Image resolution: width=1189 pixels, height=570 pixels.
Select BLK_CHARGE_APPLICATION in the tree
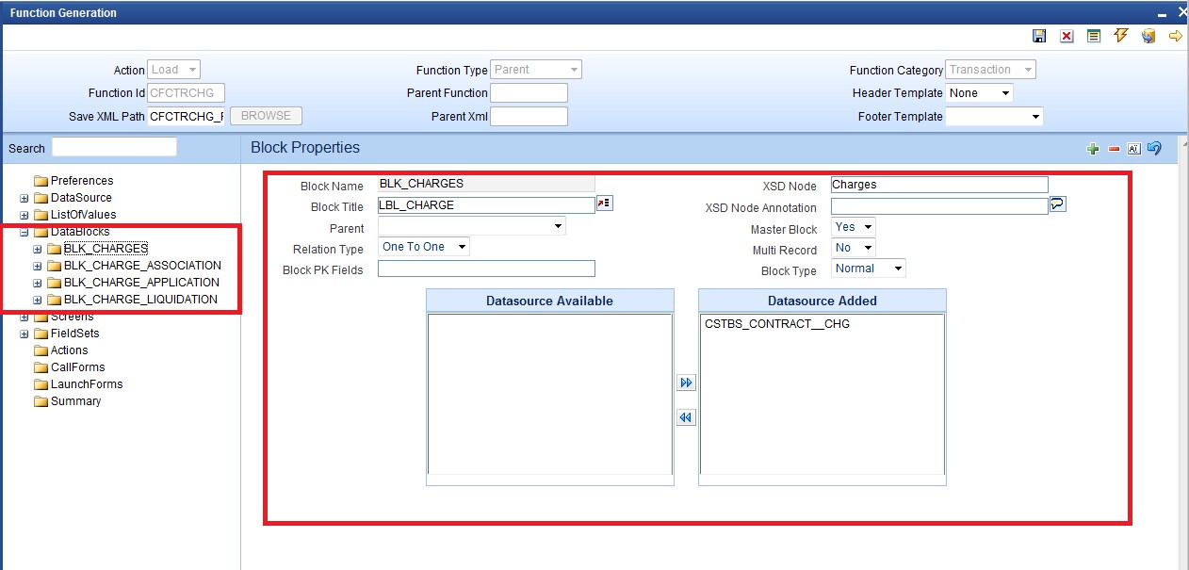tap(141, 283)
